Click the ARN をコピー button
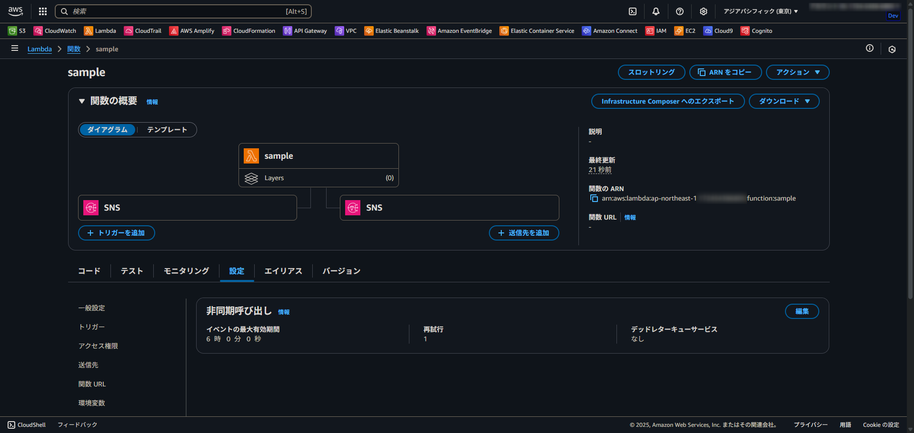The image size is (914, 433). point(725,72)
